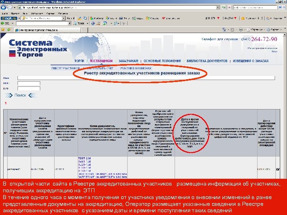Open the Сервис menu in the menu bar

click(51, 14)
